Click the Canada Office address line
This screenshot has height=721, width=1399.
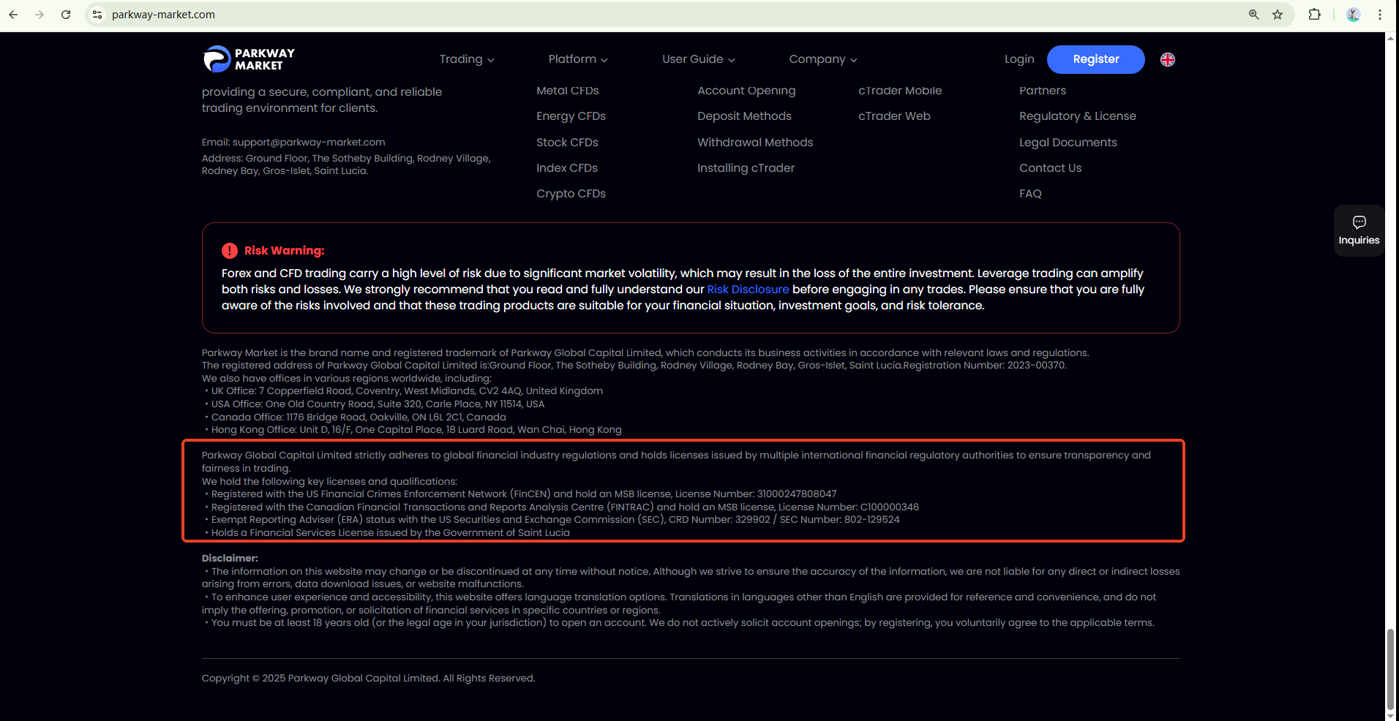pyautogui.click(x=356, y=418)
